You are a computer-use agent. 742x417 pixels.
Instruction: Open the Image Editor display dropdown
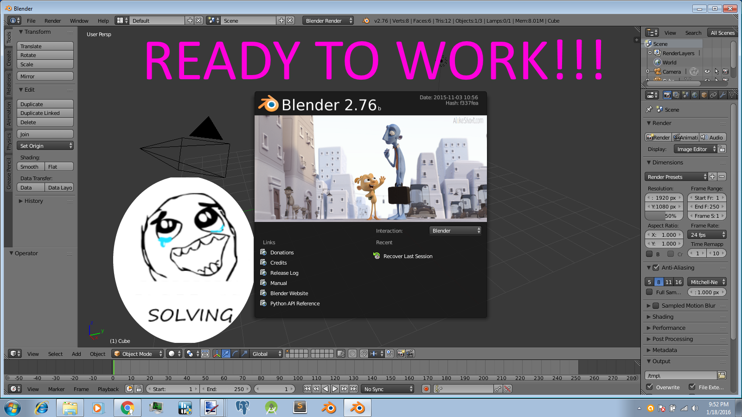695,149
